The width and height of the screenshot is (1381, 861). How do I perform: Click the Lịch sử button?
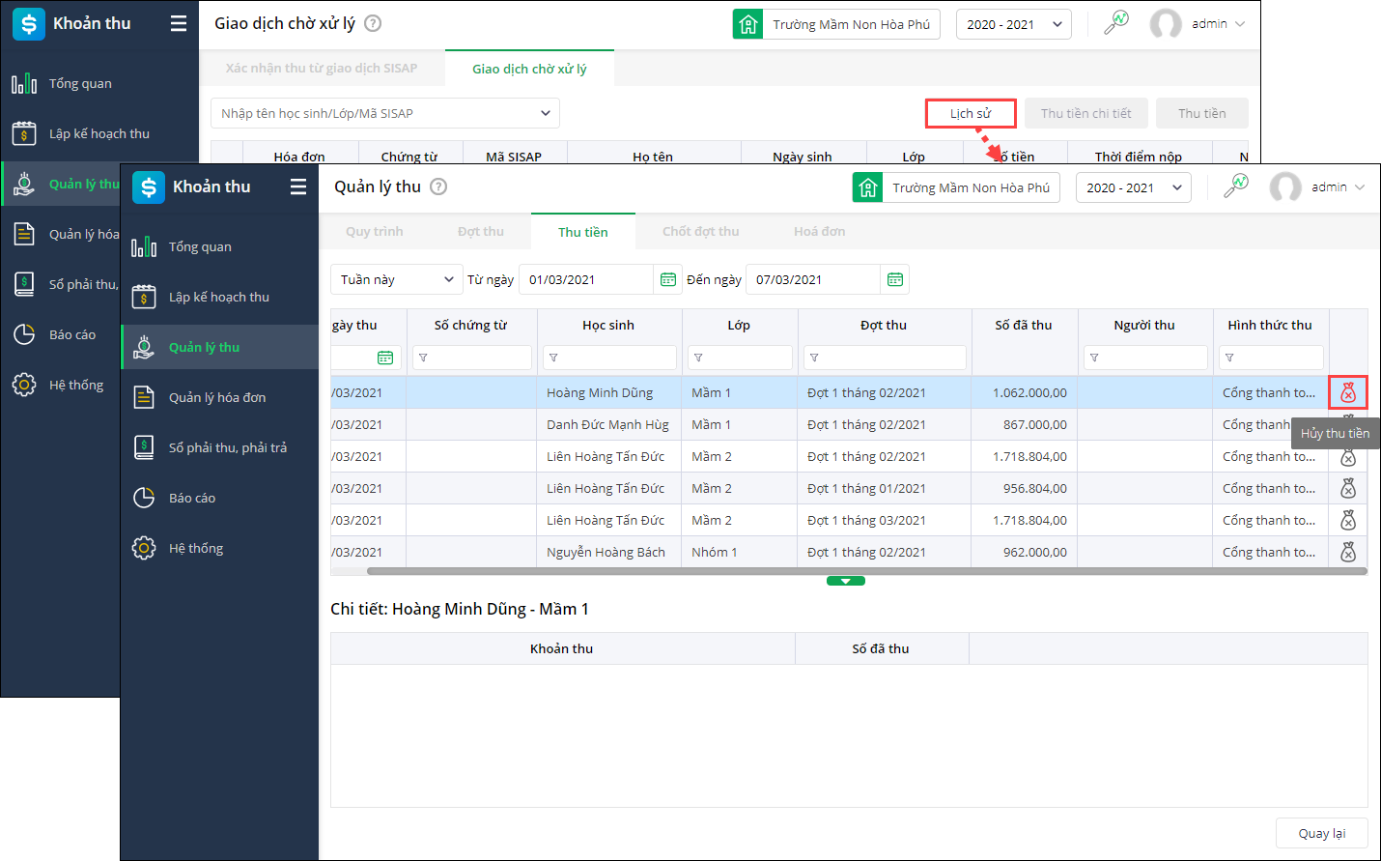(970, 113)
